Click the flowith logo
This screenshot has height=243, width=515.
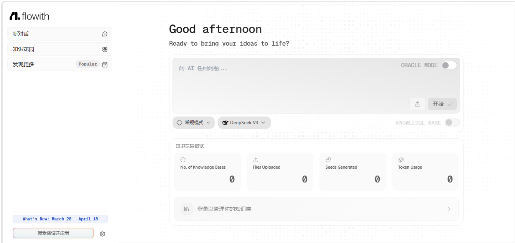(x=30, y=16)
